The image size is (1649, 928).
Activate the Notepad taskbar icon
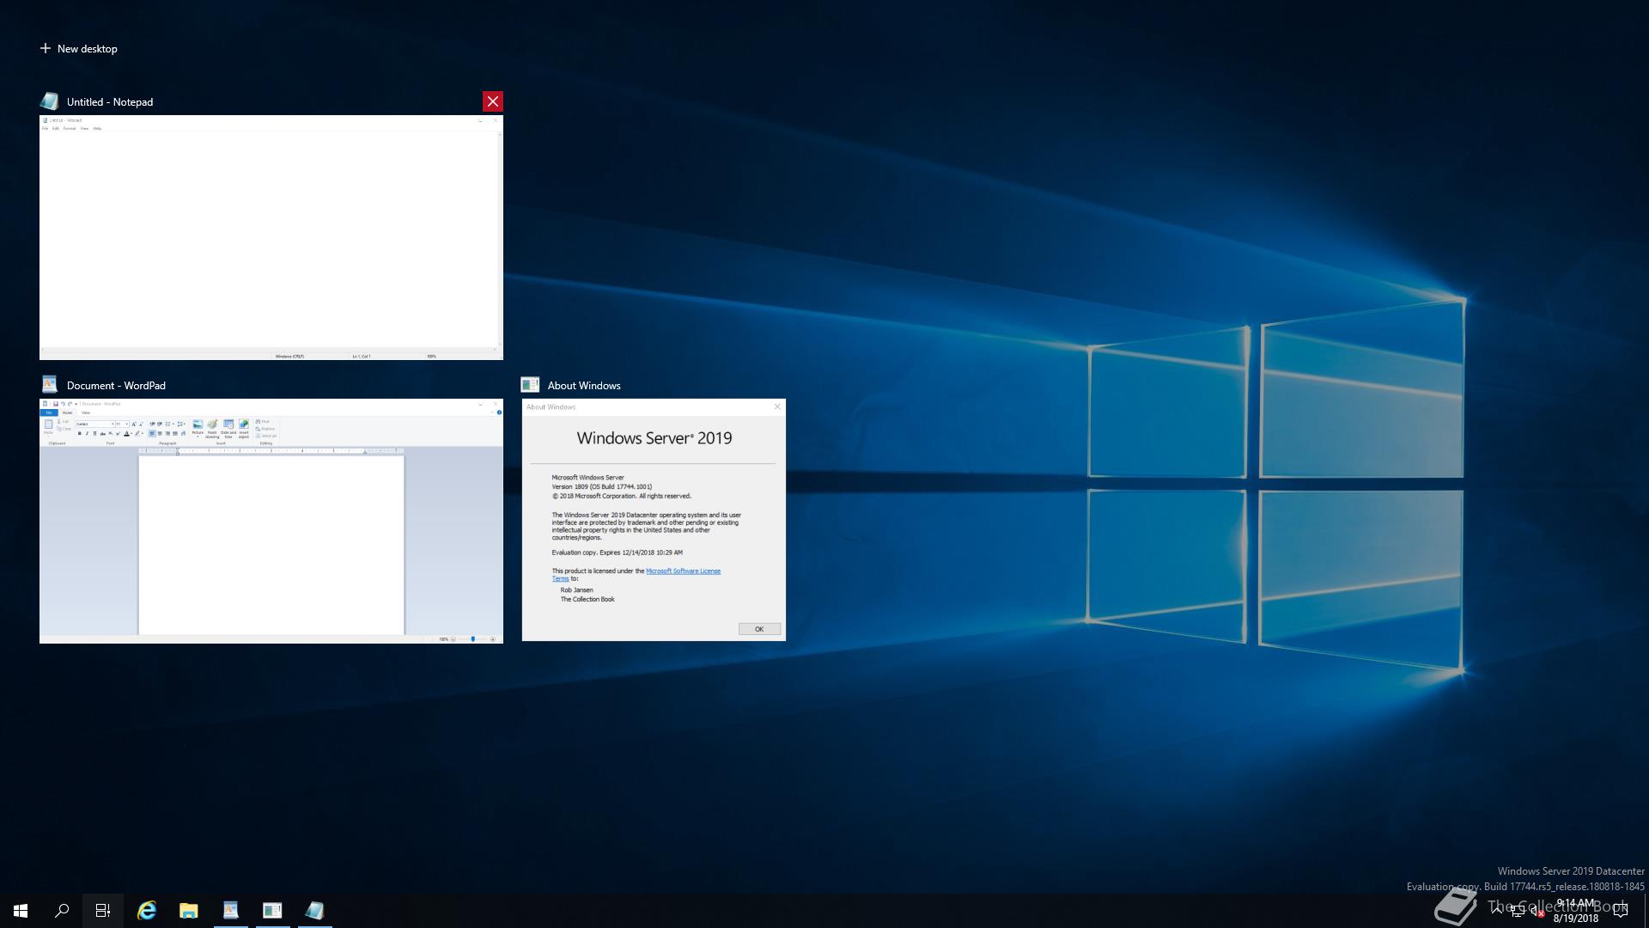tap(315, 911)
